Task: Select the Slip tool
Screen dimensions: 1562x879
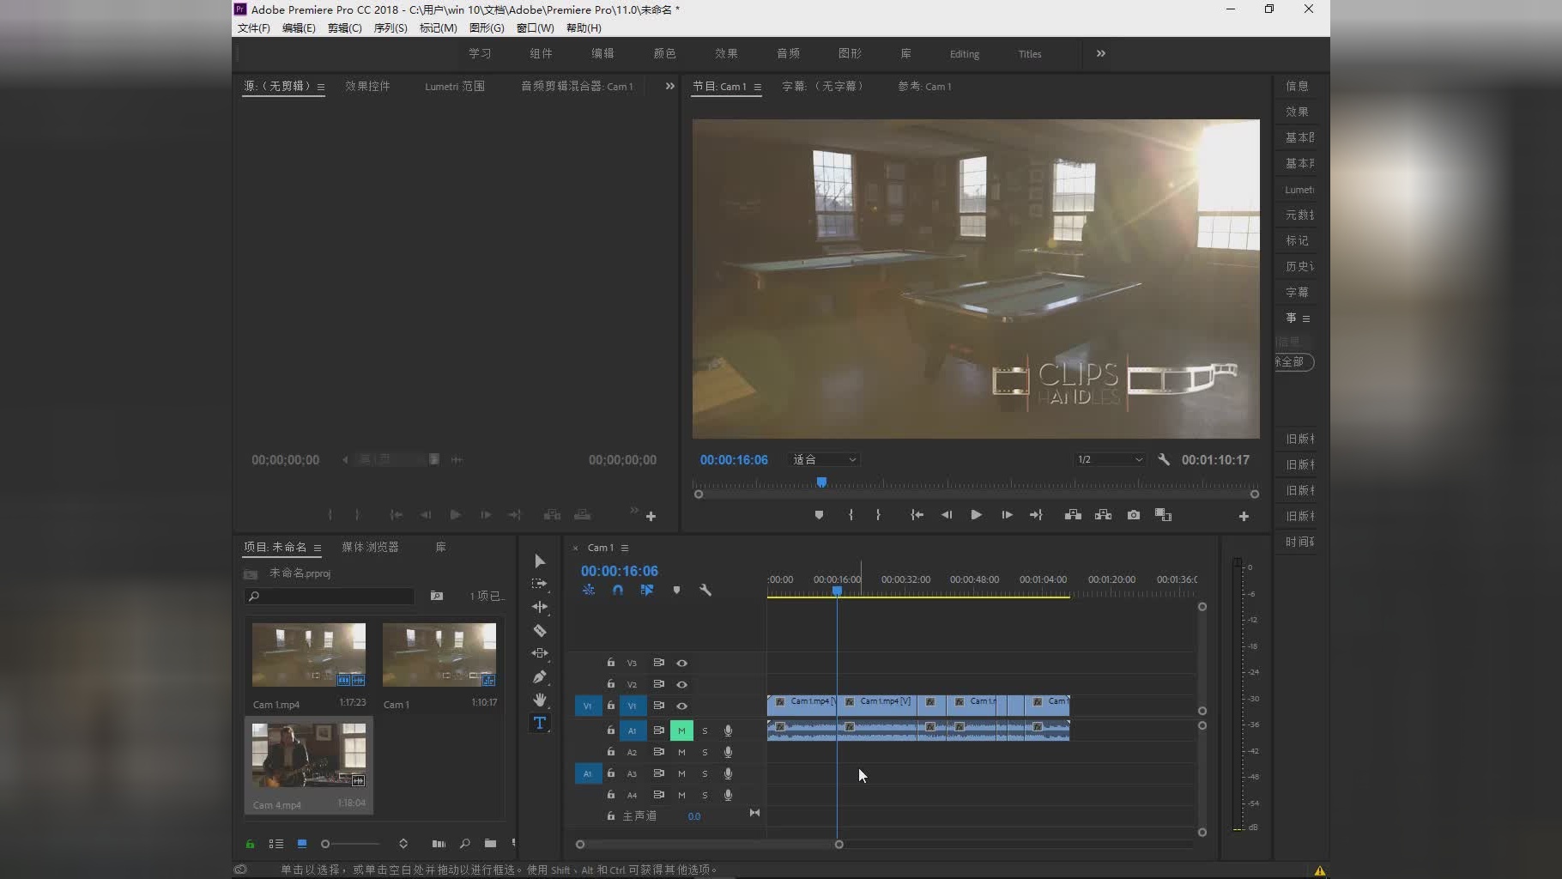Action: click(x=540, y=653)
